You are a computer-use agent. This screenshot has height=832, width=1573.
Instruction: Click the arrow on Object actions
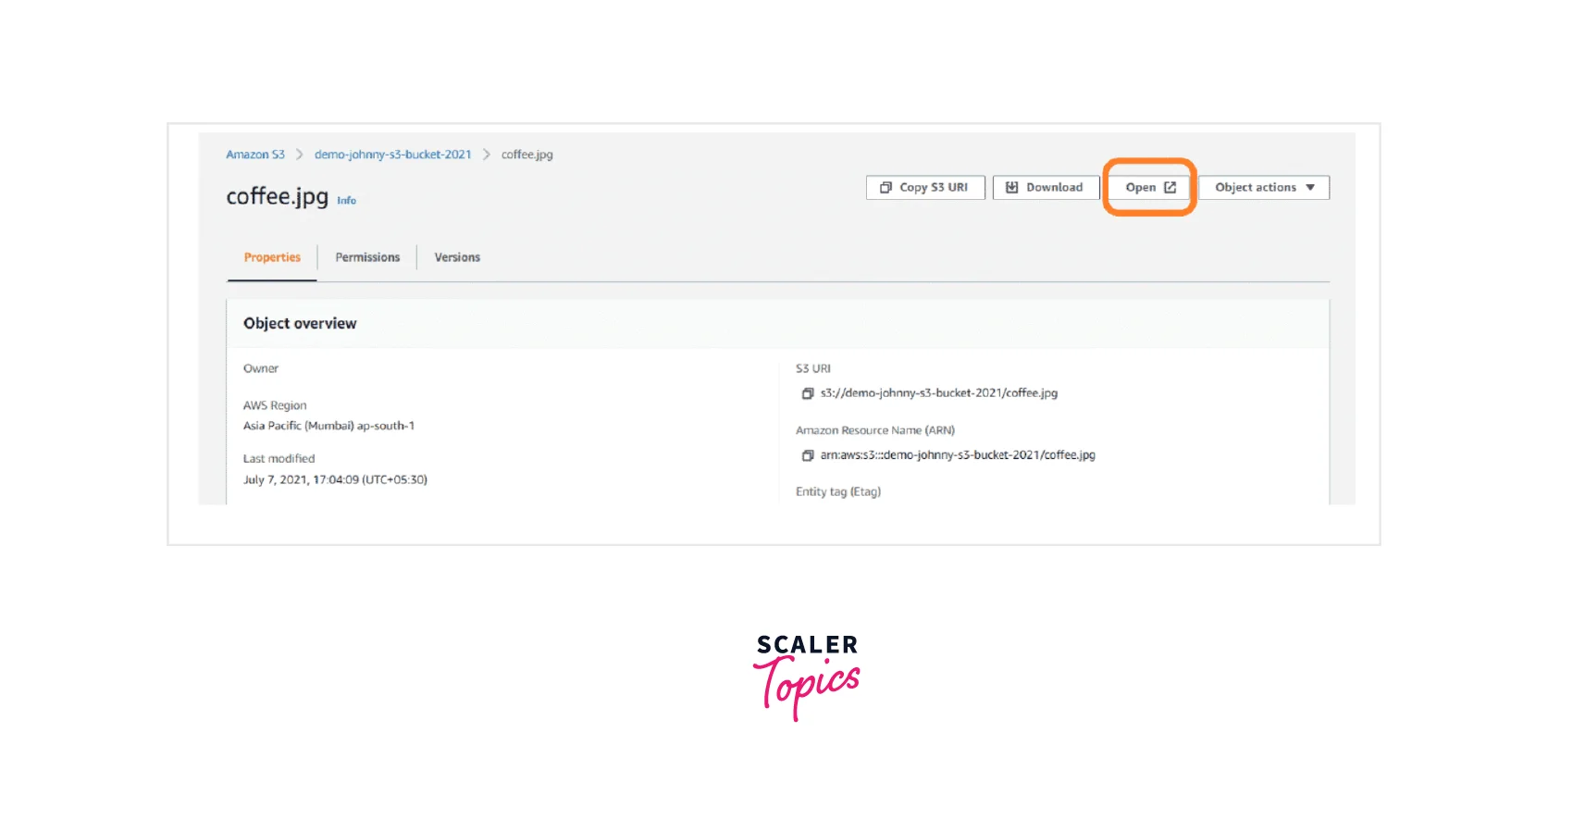click(x=1310, y=188)
